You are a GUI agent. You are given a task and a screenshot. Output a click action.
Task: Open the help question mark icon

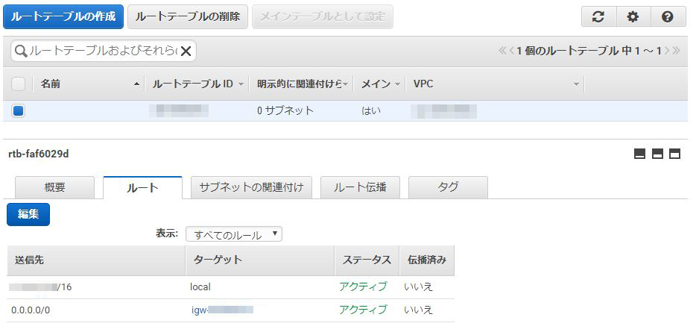coord(668,17)
